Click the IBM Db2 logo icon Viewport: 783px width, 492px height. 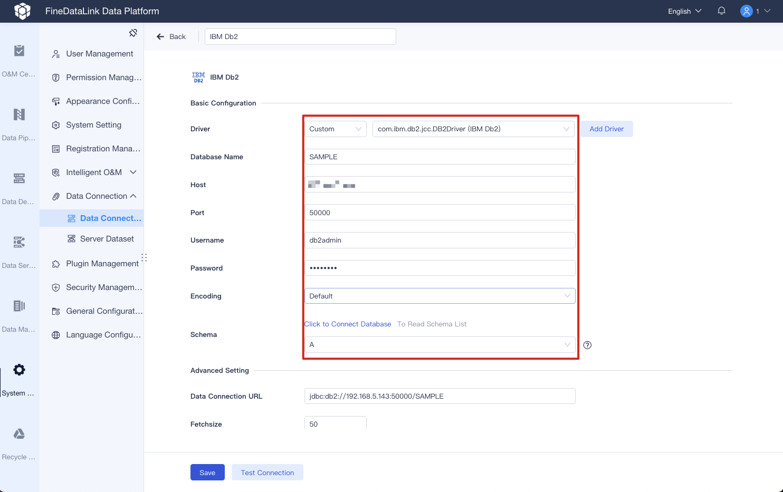(x=198, y=77)
